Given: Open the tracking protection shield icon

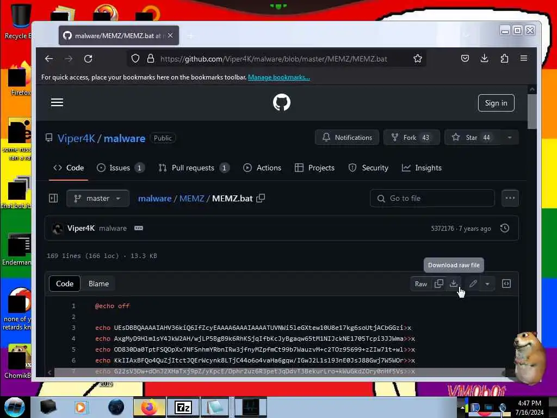Looking at the screenshot, I should point(135,59).
